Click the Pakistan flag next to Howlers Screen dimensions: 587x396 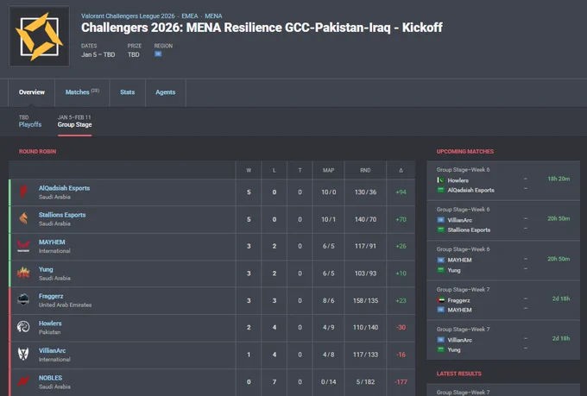[x=440, y=180]
